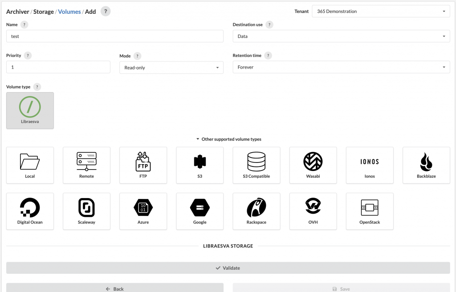Image resolution: width=456 pixels, height=292 pixels.
Task: Pick the FTP volume type
Action: point(143,165)
